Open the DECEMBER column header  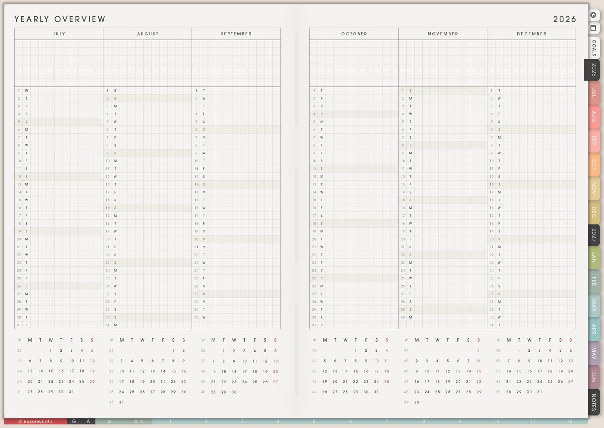[x=532, y=34]
